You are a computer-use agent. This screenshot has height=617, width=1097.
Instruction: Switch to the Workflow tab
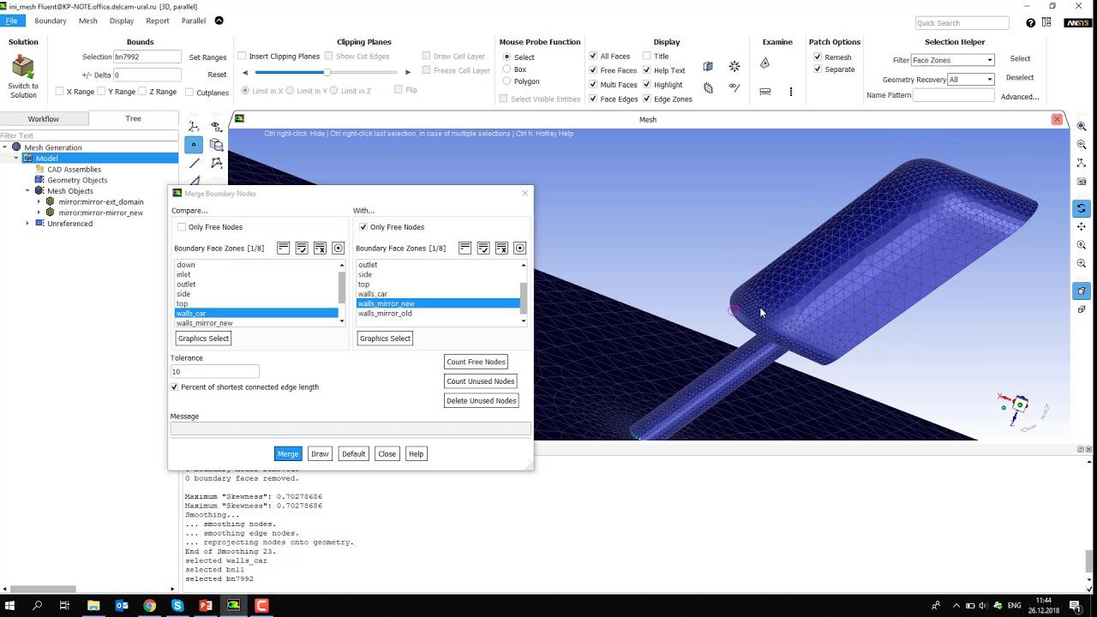tap(43, 118)
